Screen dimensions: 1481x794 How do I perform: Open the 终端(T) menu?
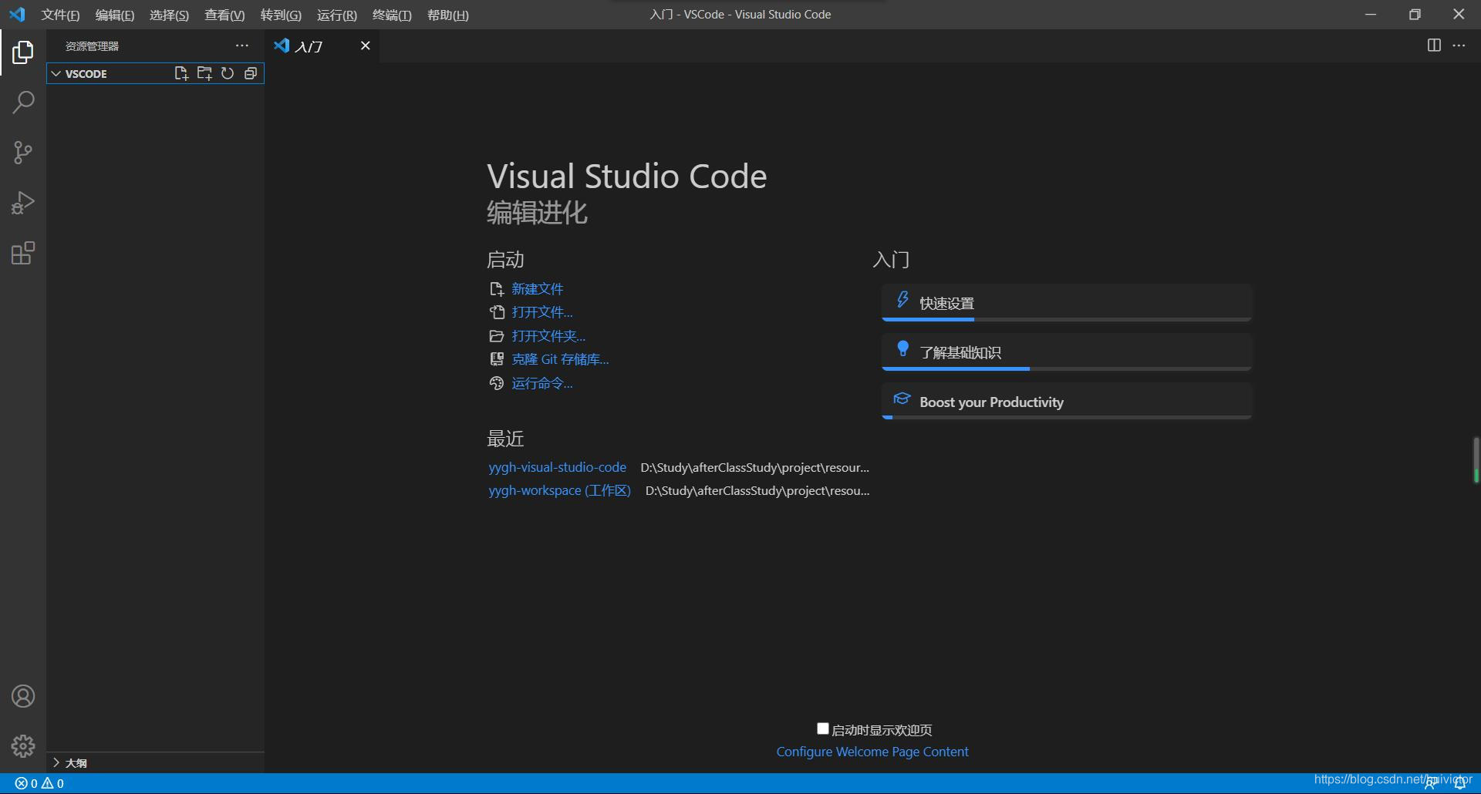click(392, 15)
